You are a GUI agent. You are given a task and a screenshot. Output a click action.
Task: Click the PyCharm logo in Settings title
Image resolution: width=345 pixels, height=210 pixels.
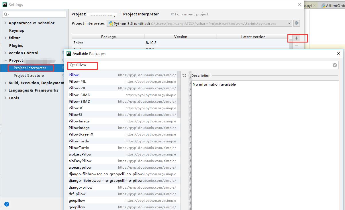[x=5, y=5]
